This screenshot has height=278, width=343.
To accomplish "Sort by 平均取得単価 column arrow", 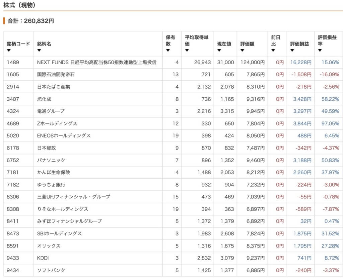I will tap(187, 51).
